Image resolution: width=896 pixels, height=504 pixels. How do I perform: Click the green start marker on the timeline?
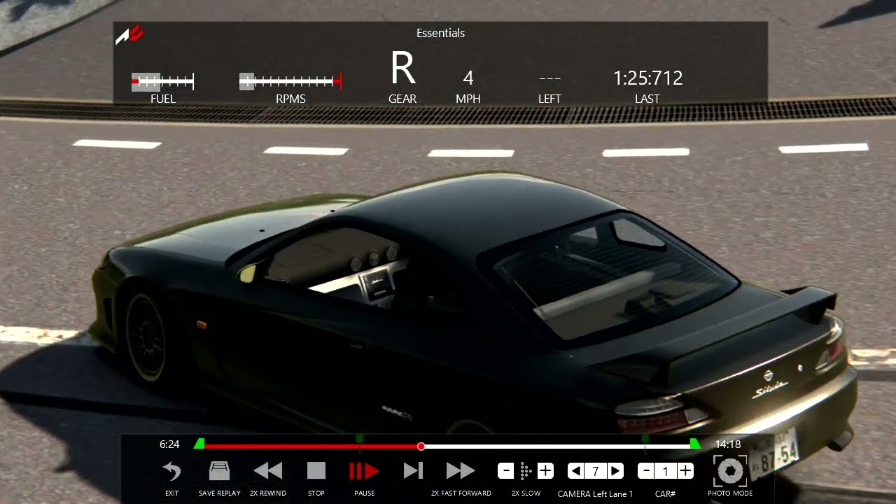(x=199, y=443)
